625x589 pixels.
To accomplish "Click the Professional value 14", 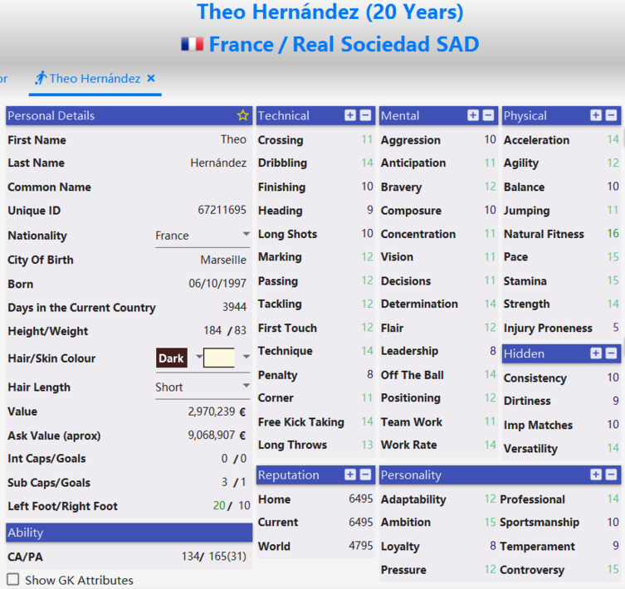I will tap(613, 499).
